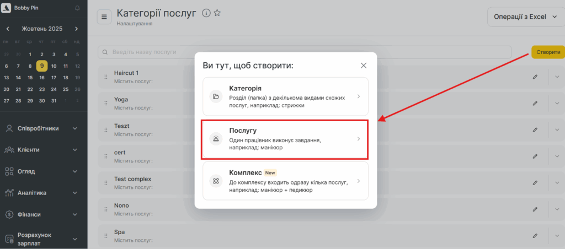Grab the drag handle icon beside Teszt
This screenshot has height=249, width=565.
click(106, 130)
